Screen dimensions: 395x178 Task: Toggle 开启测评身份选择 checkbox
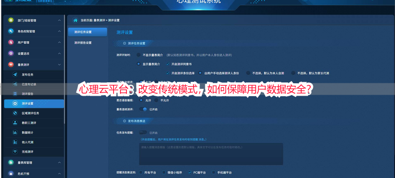click(x=168, y=73)
